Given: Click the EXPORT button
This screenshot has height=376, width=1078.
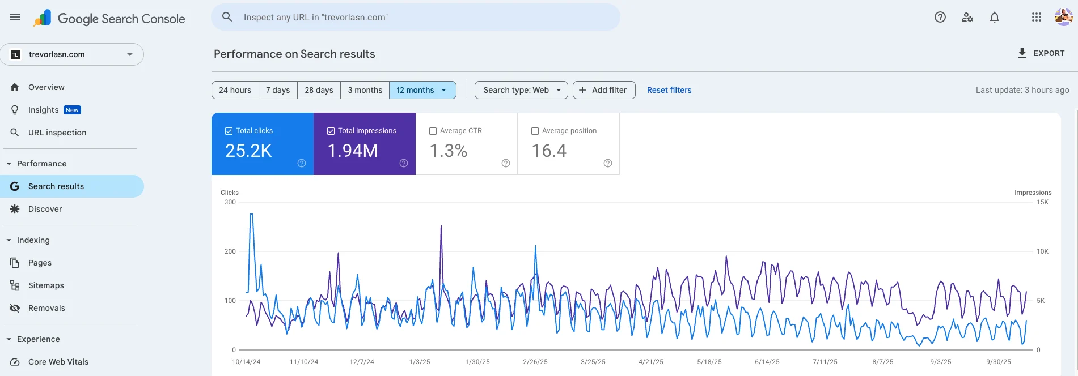Looking at the screenshot, I should (1041, 53).
